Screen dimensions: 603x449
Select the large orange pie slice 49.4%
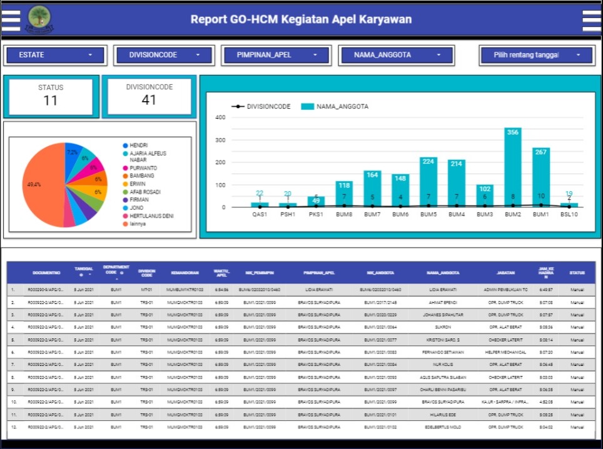coord(38,187)
